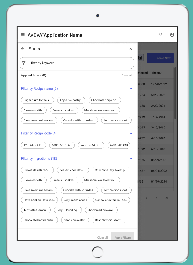Toggle recipe code 12356ABDCD... chip
Screen dimensions: 193x265
pyautogui.click(x=33, y=145)
